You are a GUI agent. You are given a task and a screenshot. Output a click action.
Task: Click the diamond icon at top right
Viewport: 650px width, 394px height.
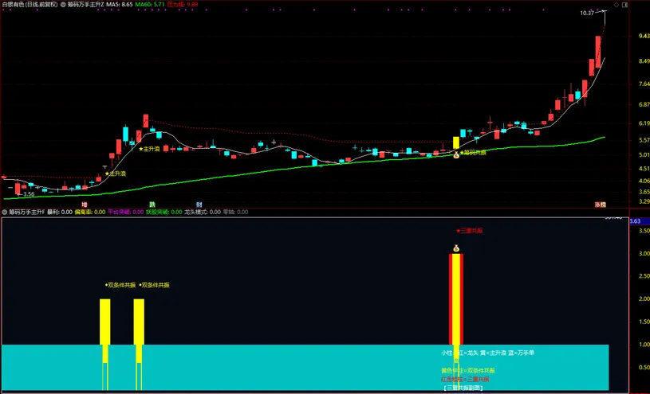point(617,5)
